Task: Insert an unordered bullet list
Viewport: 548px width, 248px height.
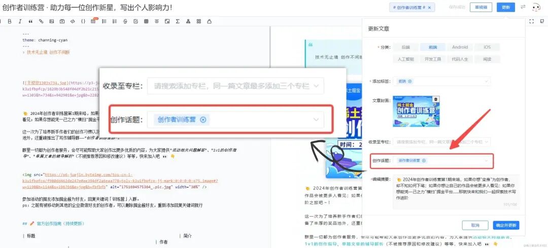Action: (x=104, y=22)
